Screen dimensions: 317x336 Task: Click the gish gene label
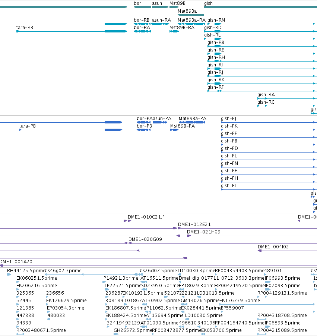click(x=208, y=3)
